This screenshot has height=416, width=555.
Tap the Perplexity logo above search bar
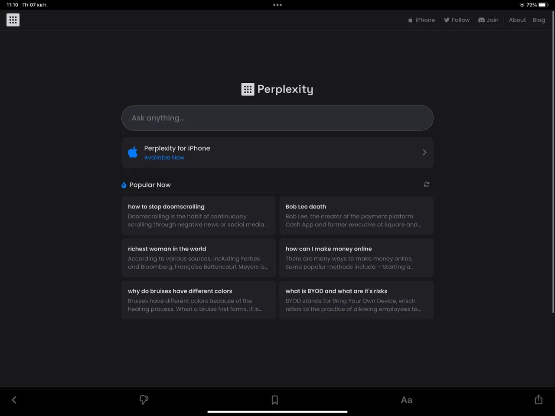coord(277,89)
